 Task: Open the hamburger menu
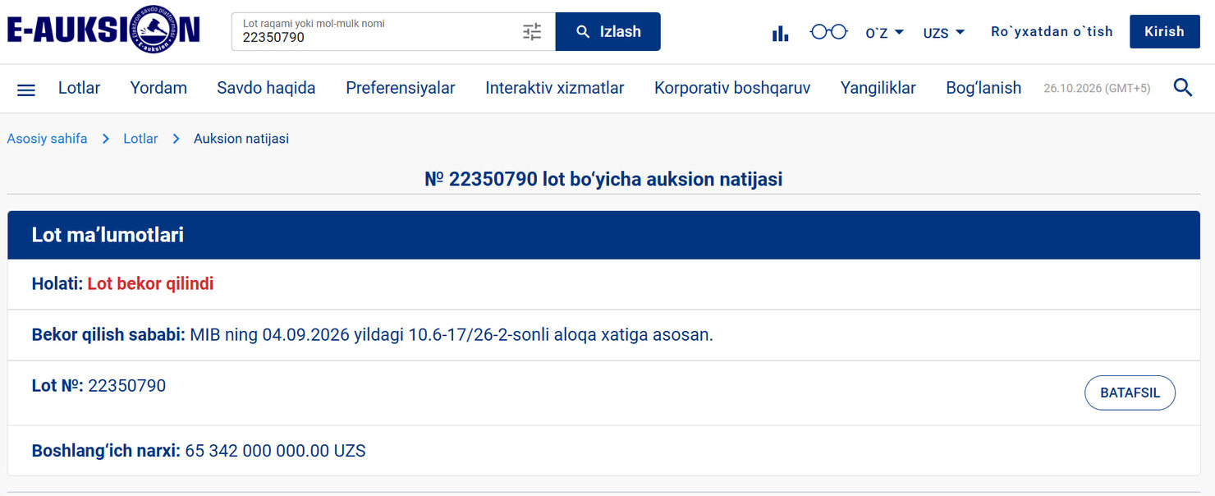(26, 90)
